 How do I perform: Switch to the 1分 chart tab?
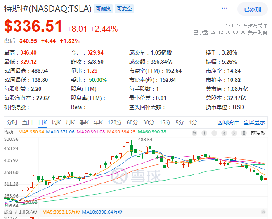tap(193, 122)
